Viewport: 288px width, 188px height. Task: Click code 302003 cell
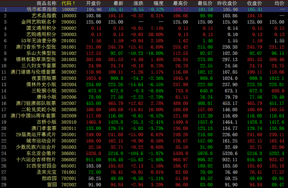click(69, 78)
